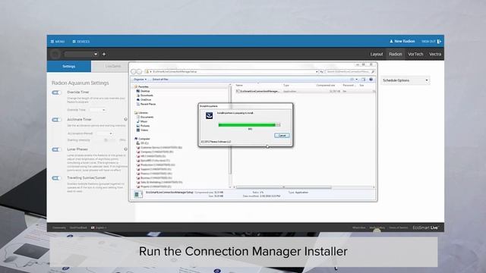Select the EcoSmartLiveConnectionManager file row
Screen dimensions: 486x273
tap(305, 91)
